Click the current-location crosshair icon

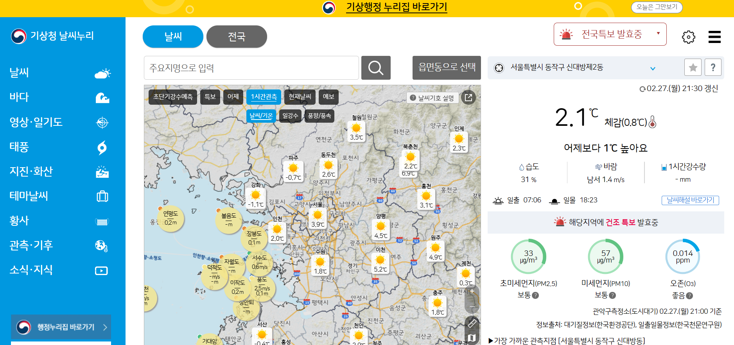[499, 68]
